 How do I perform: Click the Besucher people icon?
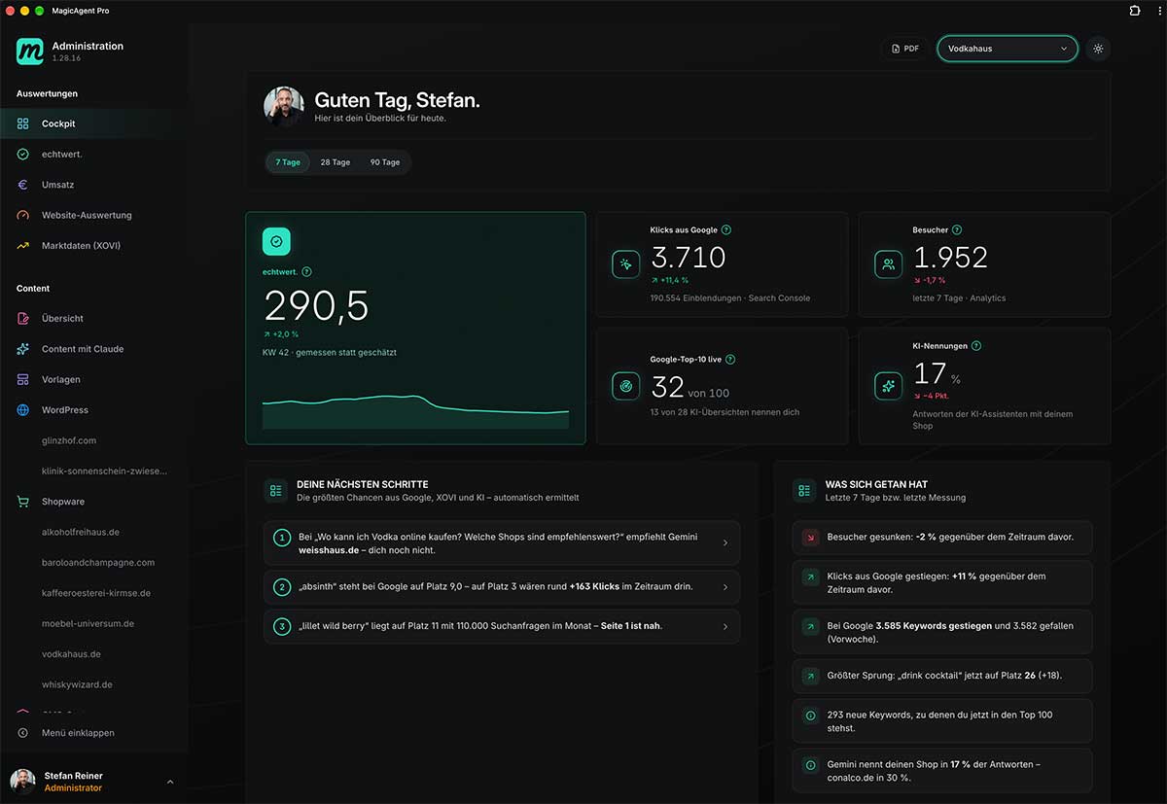point(889,264)
